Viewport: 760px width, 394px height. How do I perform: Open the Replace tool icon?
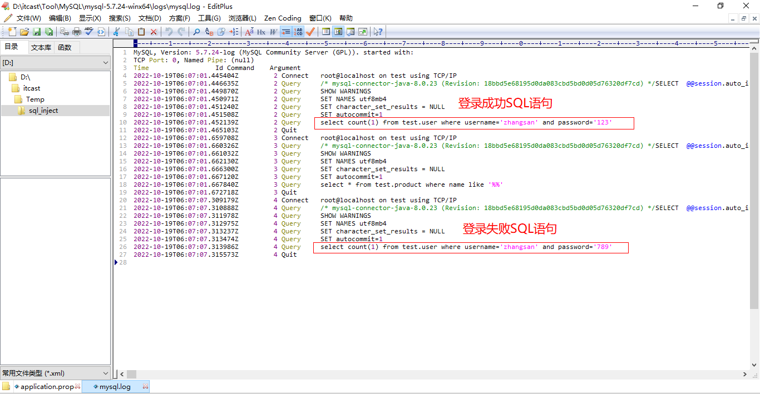tap(209, 32)
